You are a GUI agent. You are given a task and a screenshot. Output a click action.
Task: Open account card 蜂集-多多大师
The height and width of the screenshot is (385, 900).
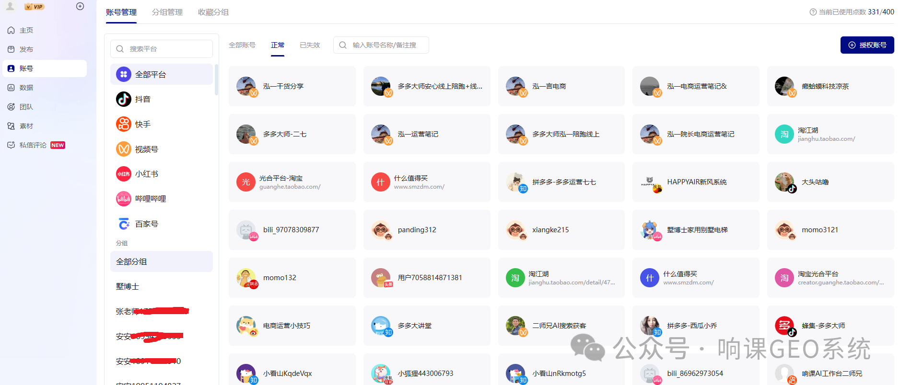[x=830, y=326]
